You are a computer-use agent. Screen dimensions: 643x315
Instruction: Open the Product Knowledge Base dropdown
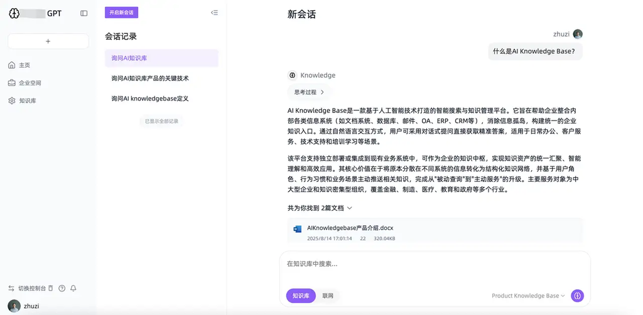528,296
